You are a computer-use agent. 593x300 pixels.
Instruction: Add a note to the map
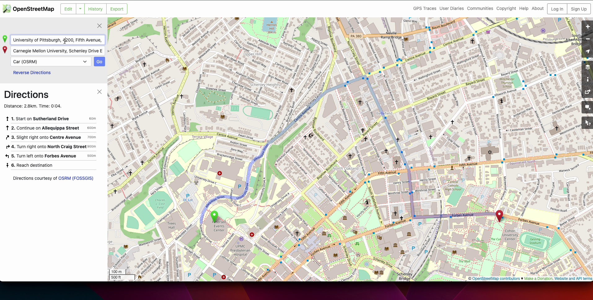coord(587,107)
